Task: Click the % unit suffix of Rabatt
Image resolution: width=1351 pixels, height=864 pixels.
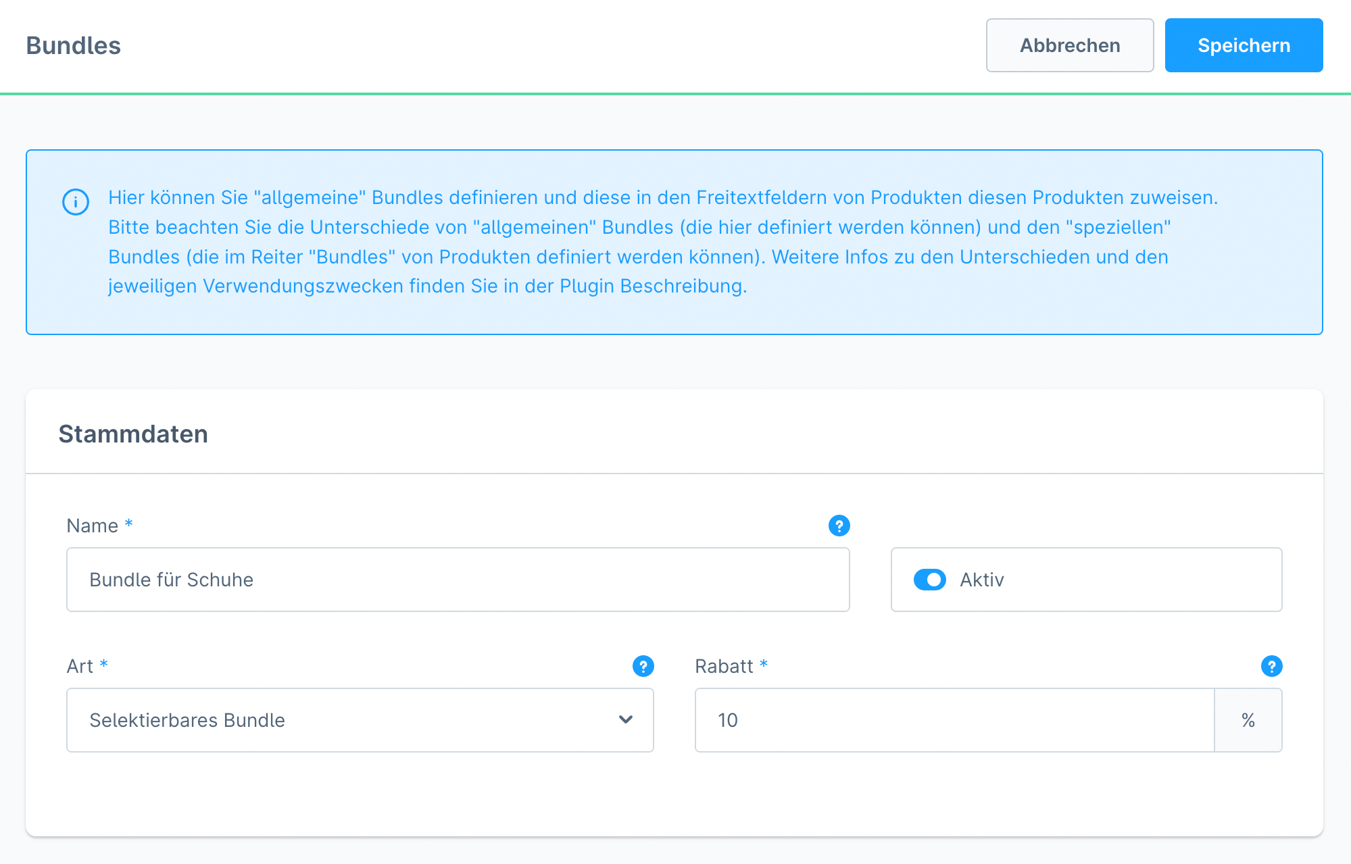Action: click(1248, 720)
